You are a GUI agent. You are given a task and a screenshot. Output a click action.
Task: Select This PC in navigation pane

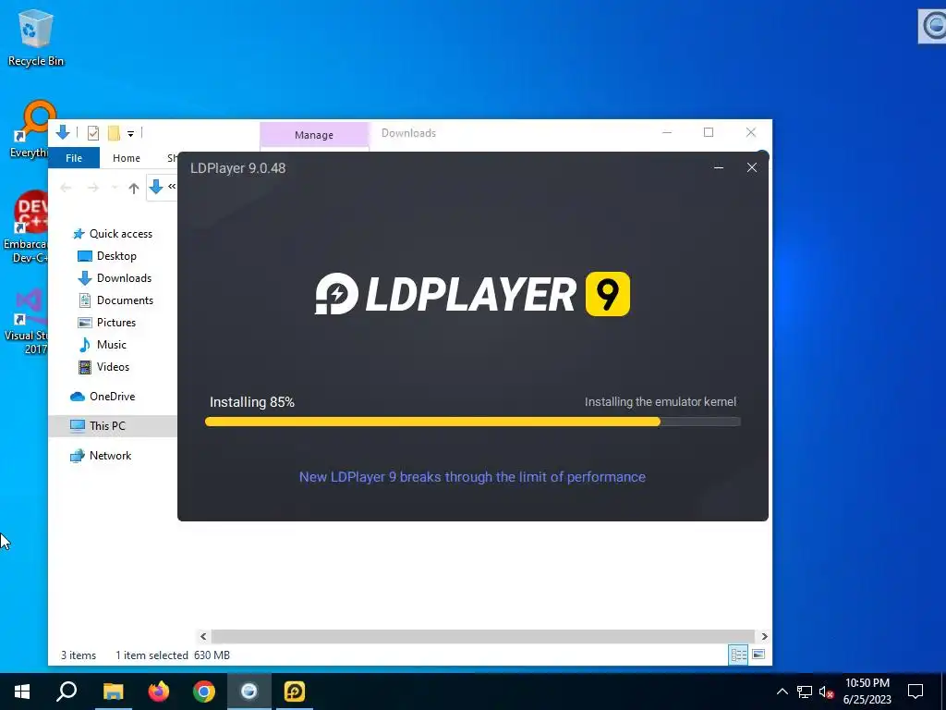point(113,425)
